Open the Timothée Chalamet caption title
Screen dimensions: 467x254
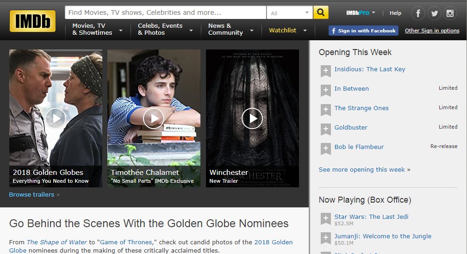(x=145, y=173)
